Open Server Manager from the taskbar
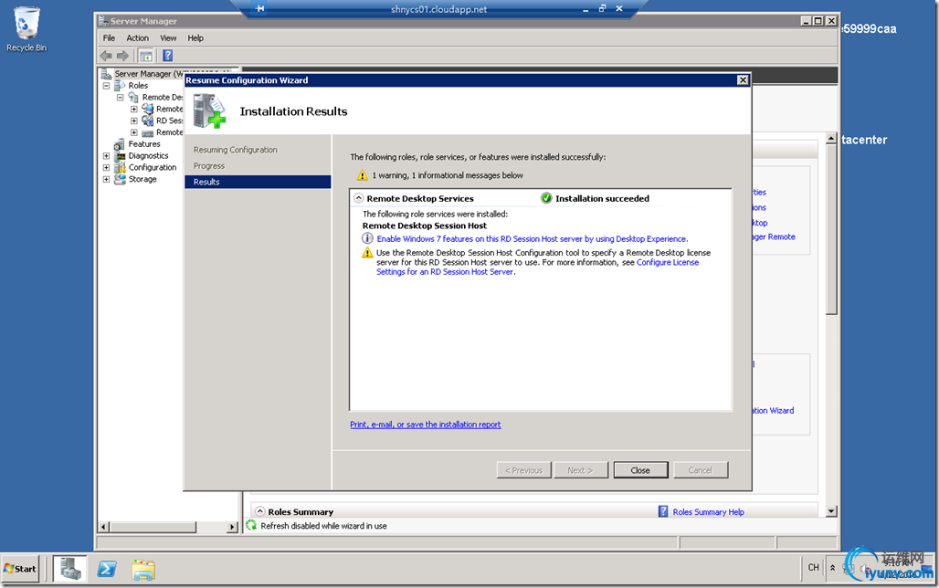This screenshot has height=588, width=939. point(70,568)
